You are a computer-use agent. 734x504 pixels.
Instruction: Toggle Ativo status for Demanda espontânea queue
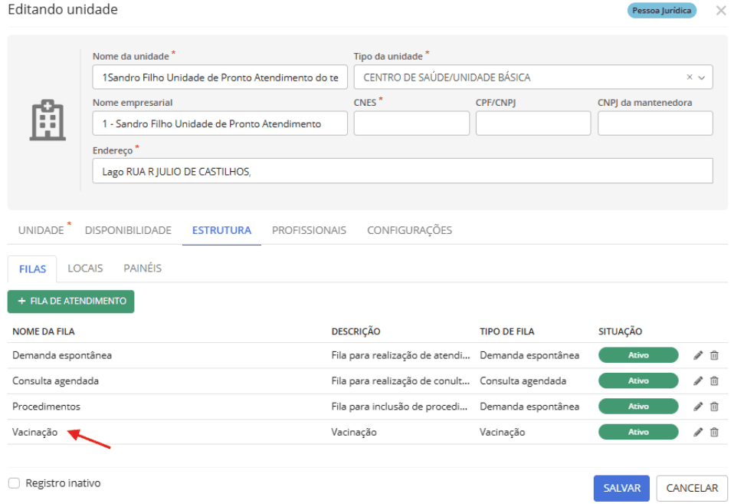[x=638, y=355]
